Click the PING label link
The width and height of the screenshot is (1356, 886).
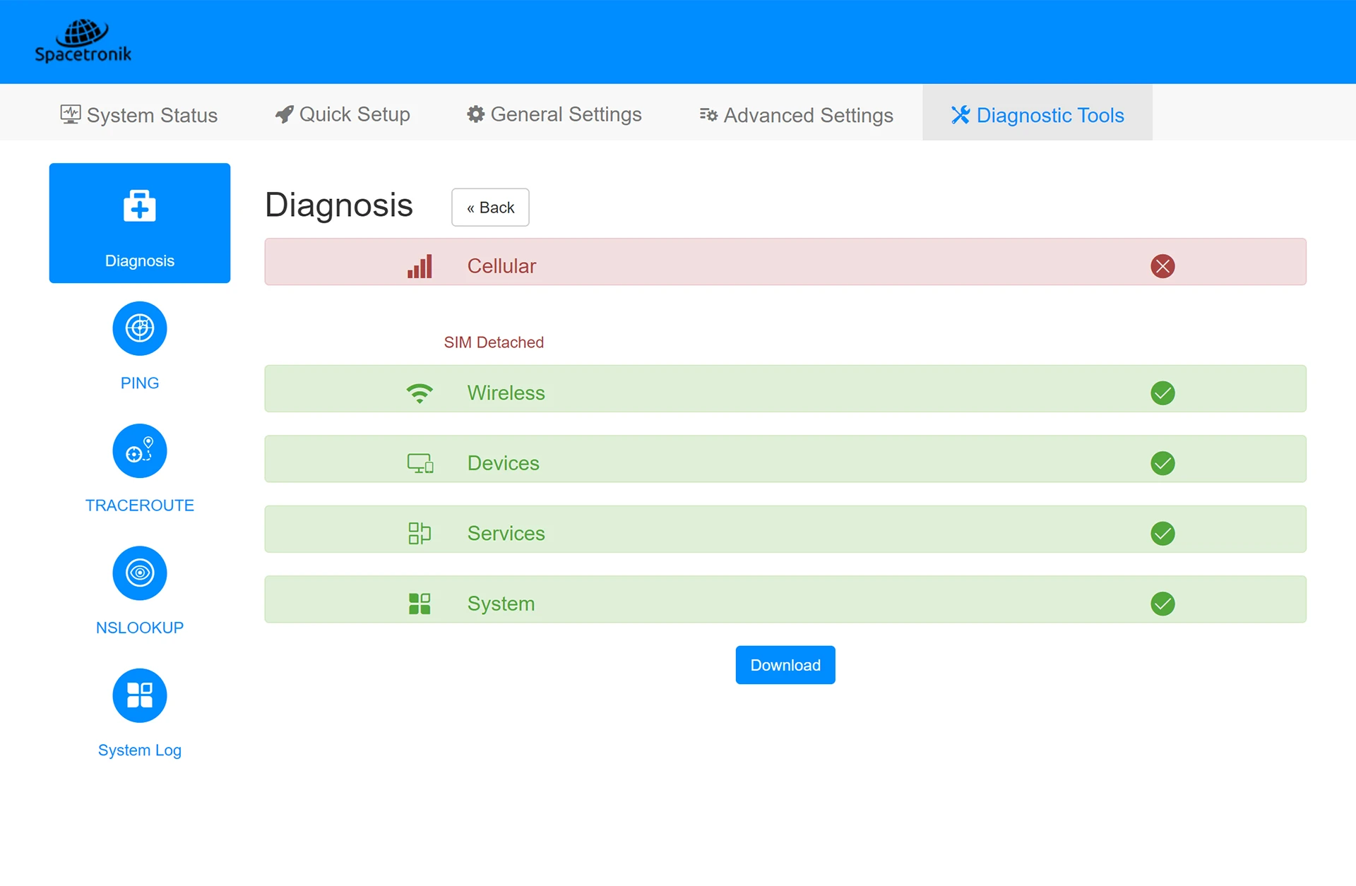(140, 383)
